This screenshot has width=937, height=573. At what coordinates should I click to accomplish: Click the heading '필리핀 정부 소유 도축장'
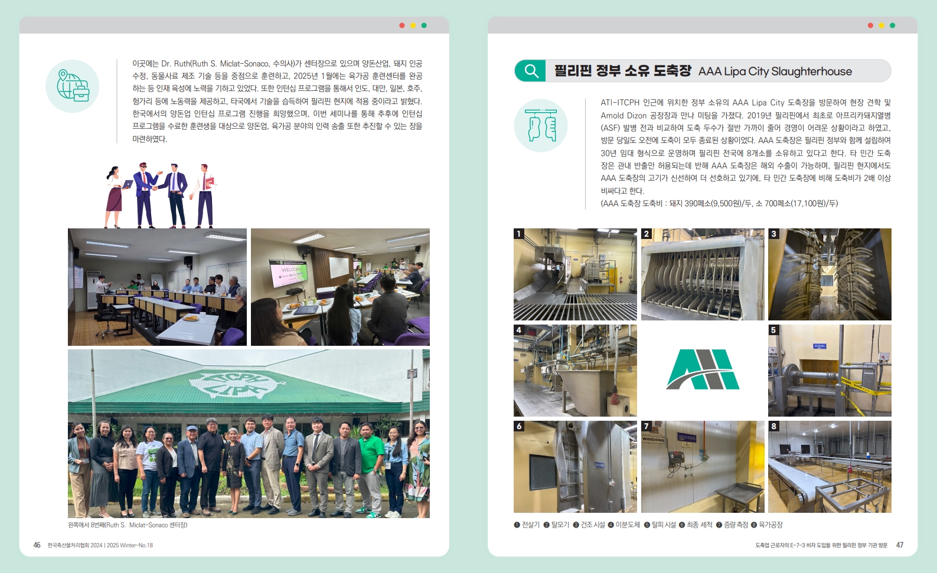(x=622, y=71)
